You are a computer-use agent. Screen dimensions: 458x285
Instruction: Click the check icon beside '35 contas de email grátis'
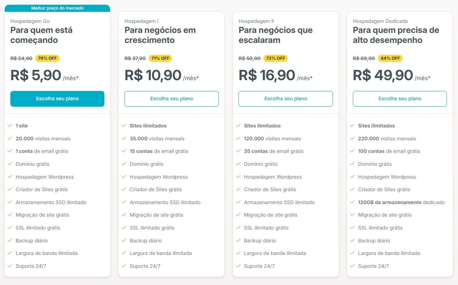[x=238, y=151]
